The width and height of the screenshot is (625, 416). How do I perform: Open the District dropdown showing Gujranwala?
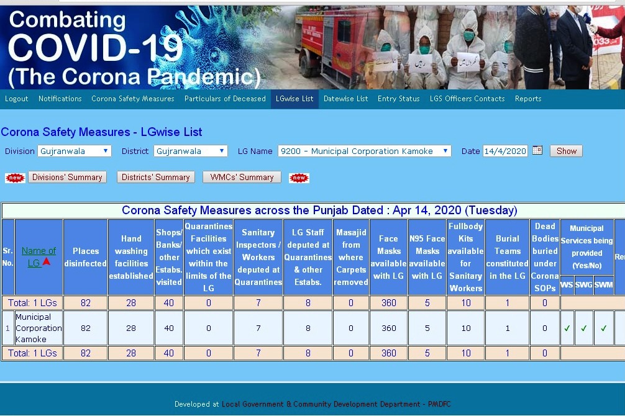coord(191,151)
